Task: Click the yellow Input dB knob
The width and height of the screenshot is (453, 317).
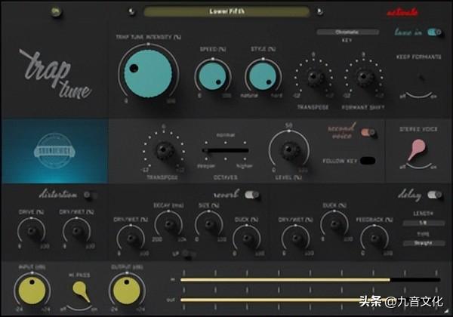Action: 32,291
